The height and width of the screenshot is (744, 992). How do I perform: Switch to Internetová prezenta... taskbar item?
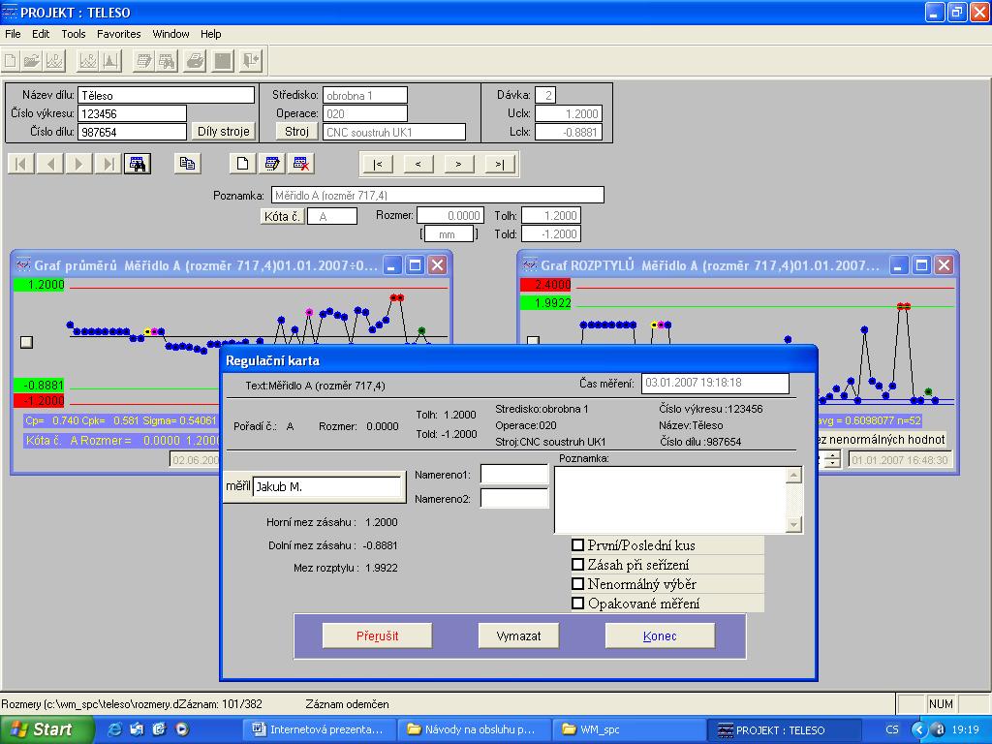click(319, 729)
